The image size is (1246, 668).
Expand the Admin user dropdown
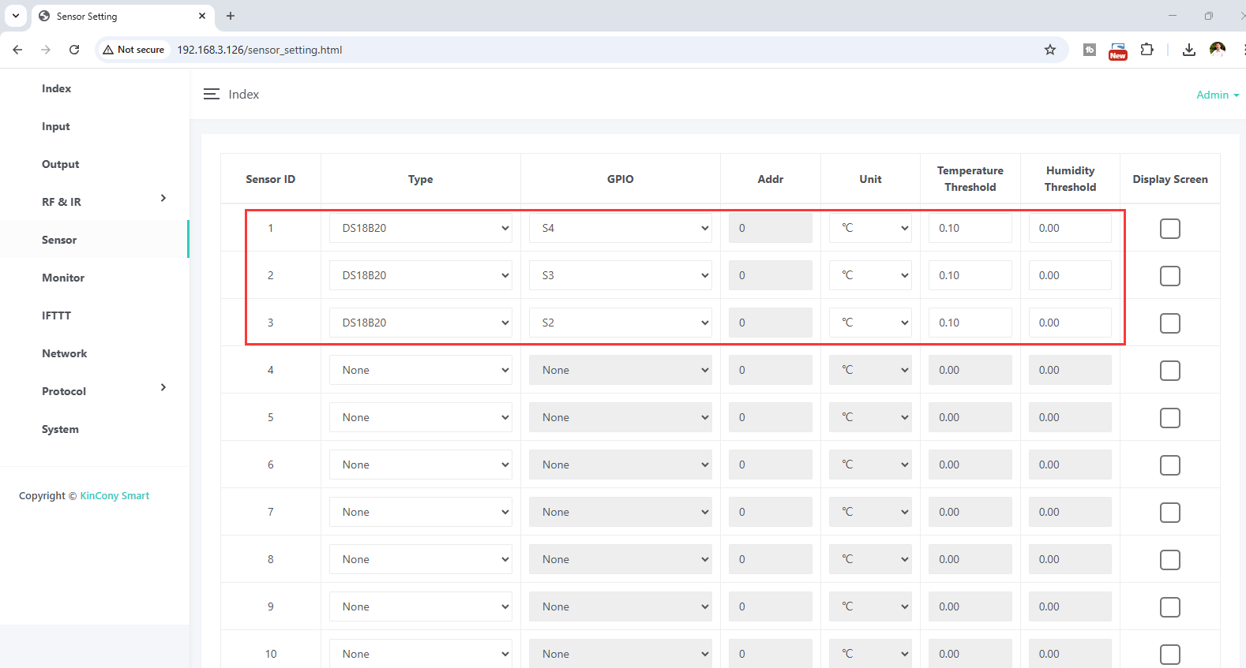(x=1217, y=95)
